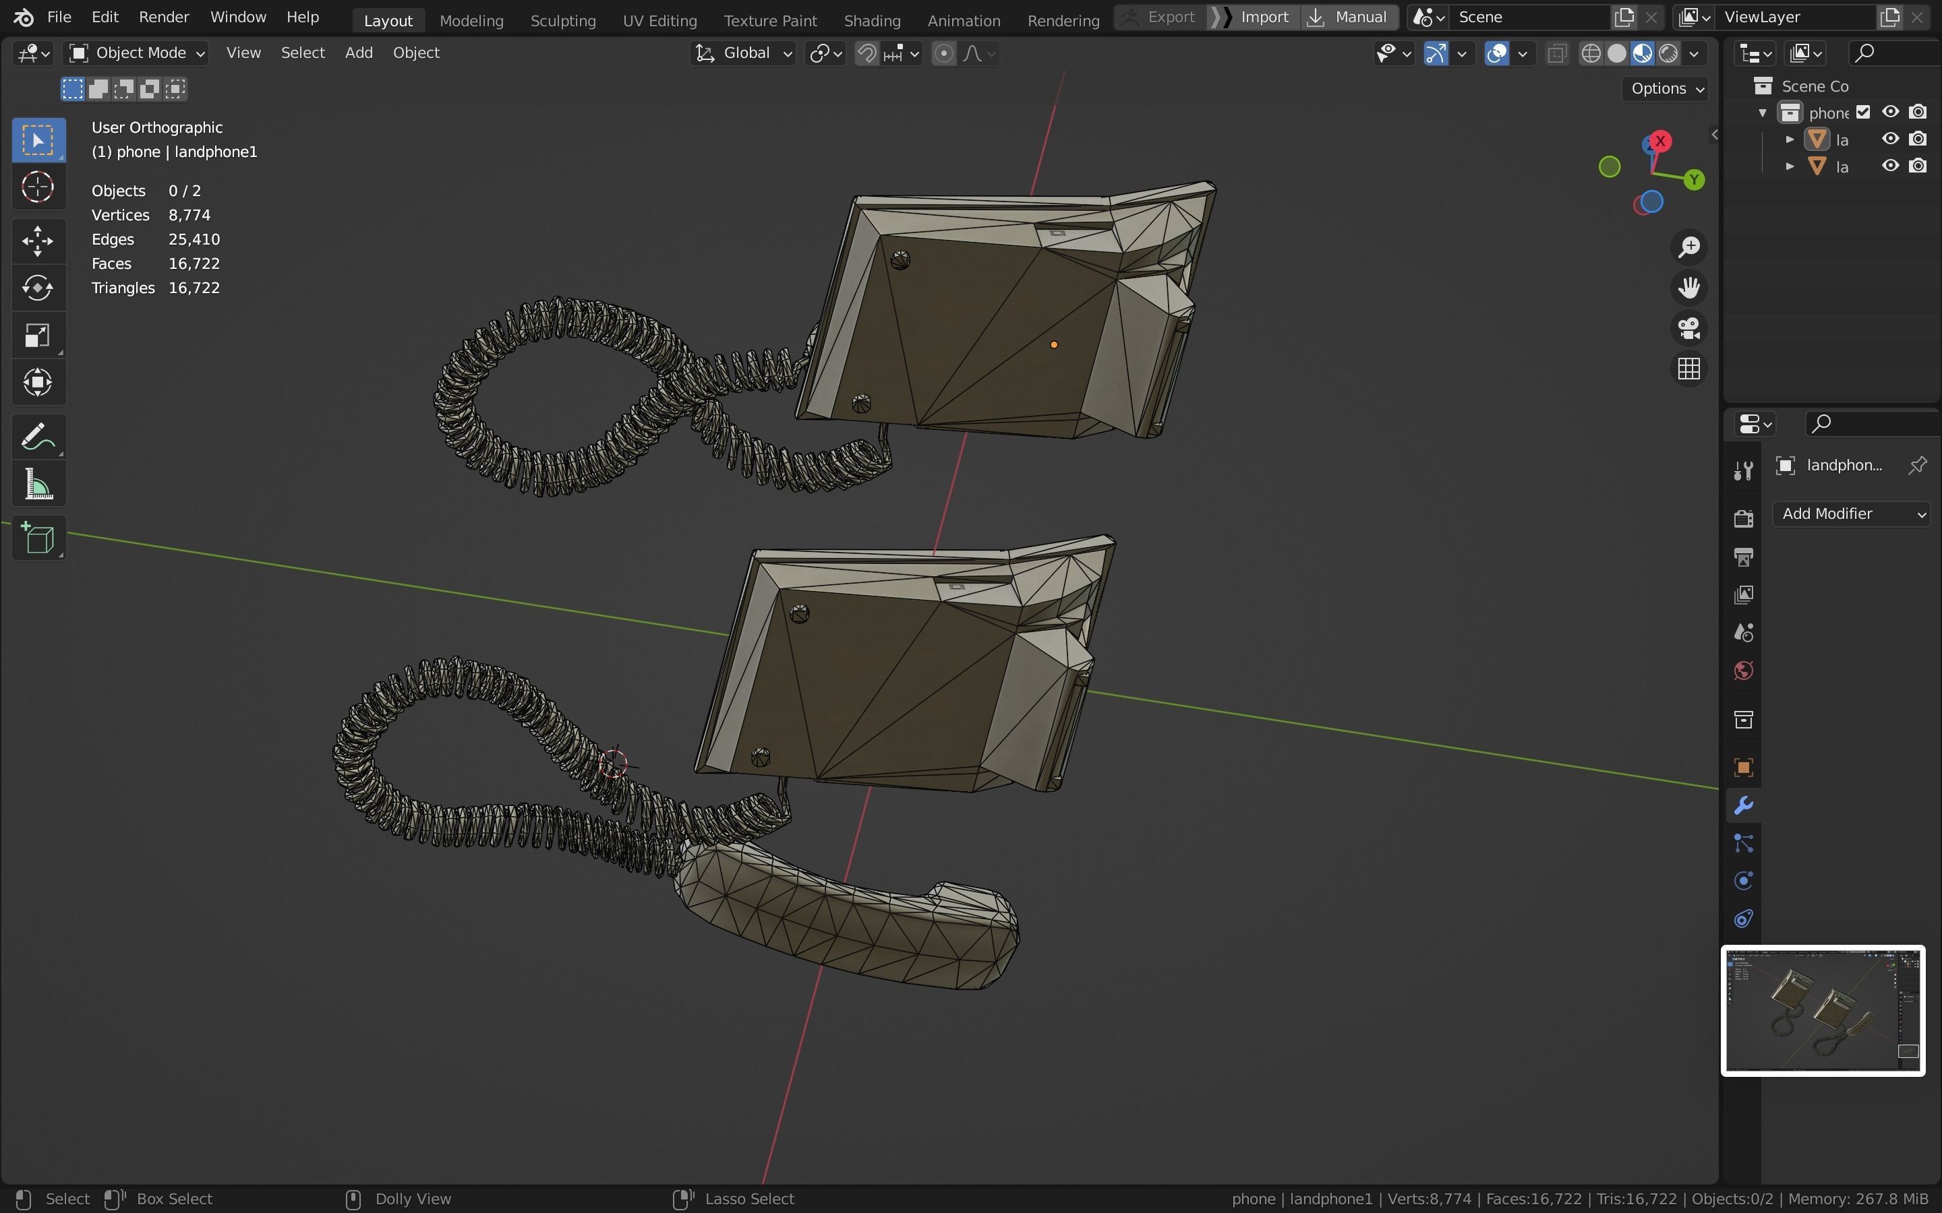Select the Transform tool
The image size is (1942, 1213).
click(38, 383)
